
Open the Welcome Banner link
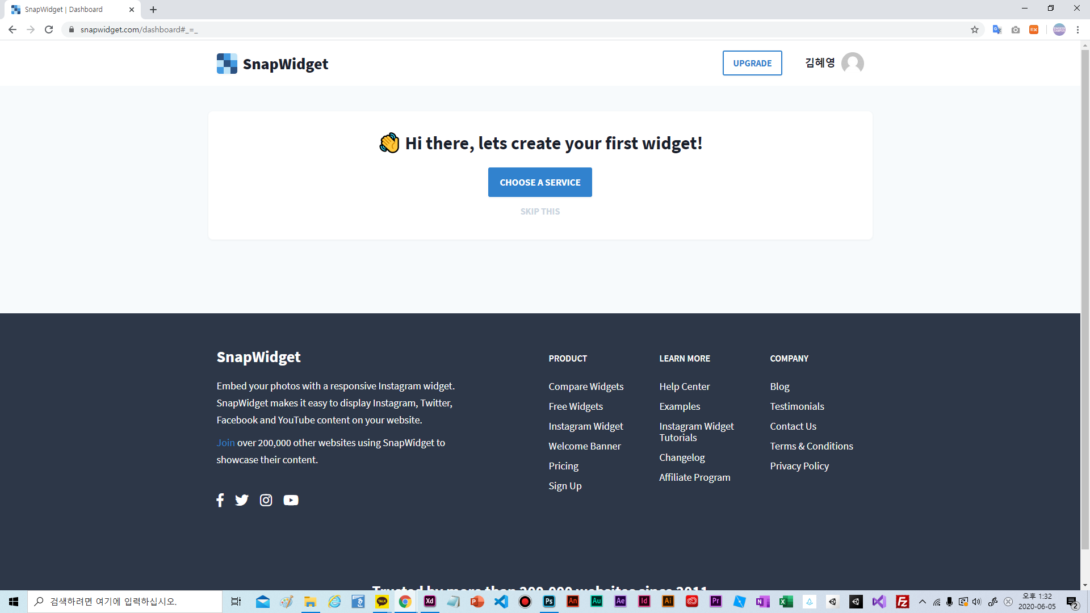click(x=585, y=446)
